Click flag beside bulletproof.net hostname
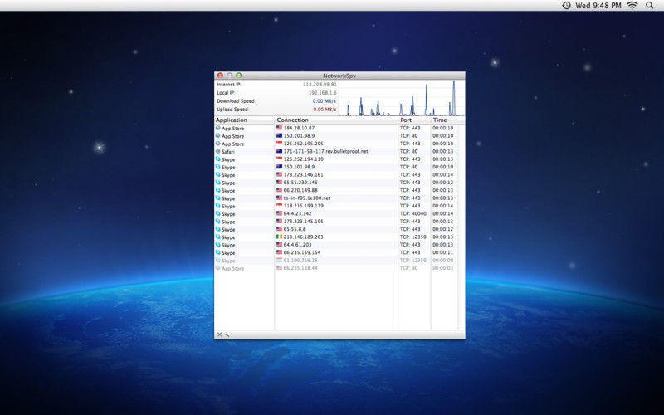664x415 pixels. point(279,151)
